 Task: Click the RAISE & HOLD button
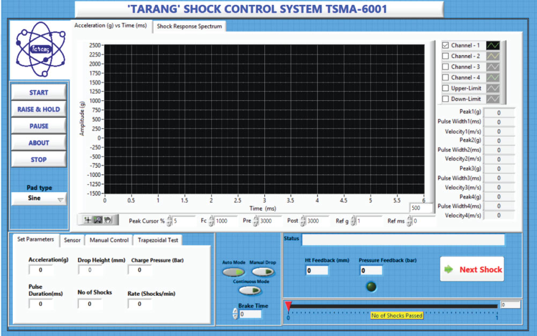click(x=39, y=109)
